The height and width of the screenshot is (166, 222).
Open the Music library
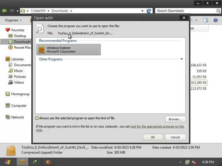point(19,71)
